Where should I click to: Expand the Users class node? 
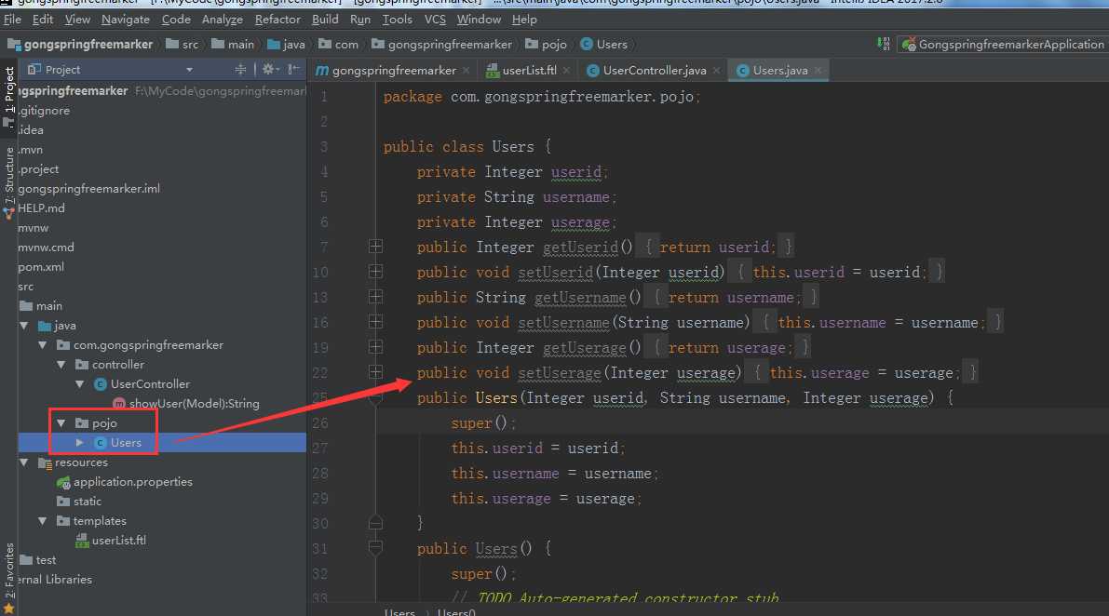80,443
